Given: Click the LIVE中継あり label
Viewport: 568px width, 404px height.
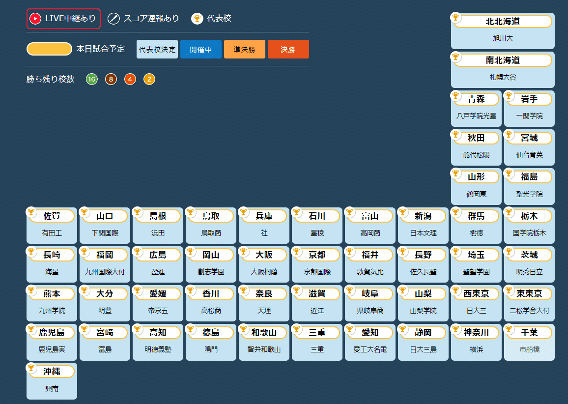Looking at the screenshot, I should pyautogui.click(x=71, y=19).
